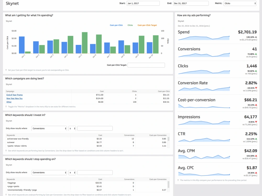This screenshot has width=262, height=196.
Task: Click the Conversions sparkline chart
Action: tap(204, 55)
